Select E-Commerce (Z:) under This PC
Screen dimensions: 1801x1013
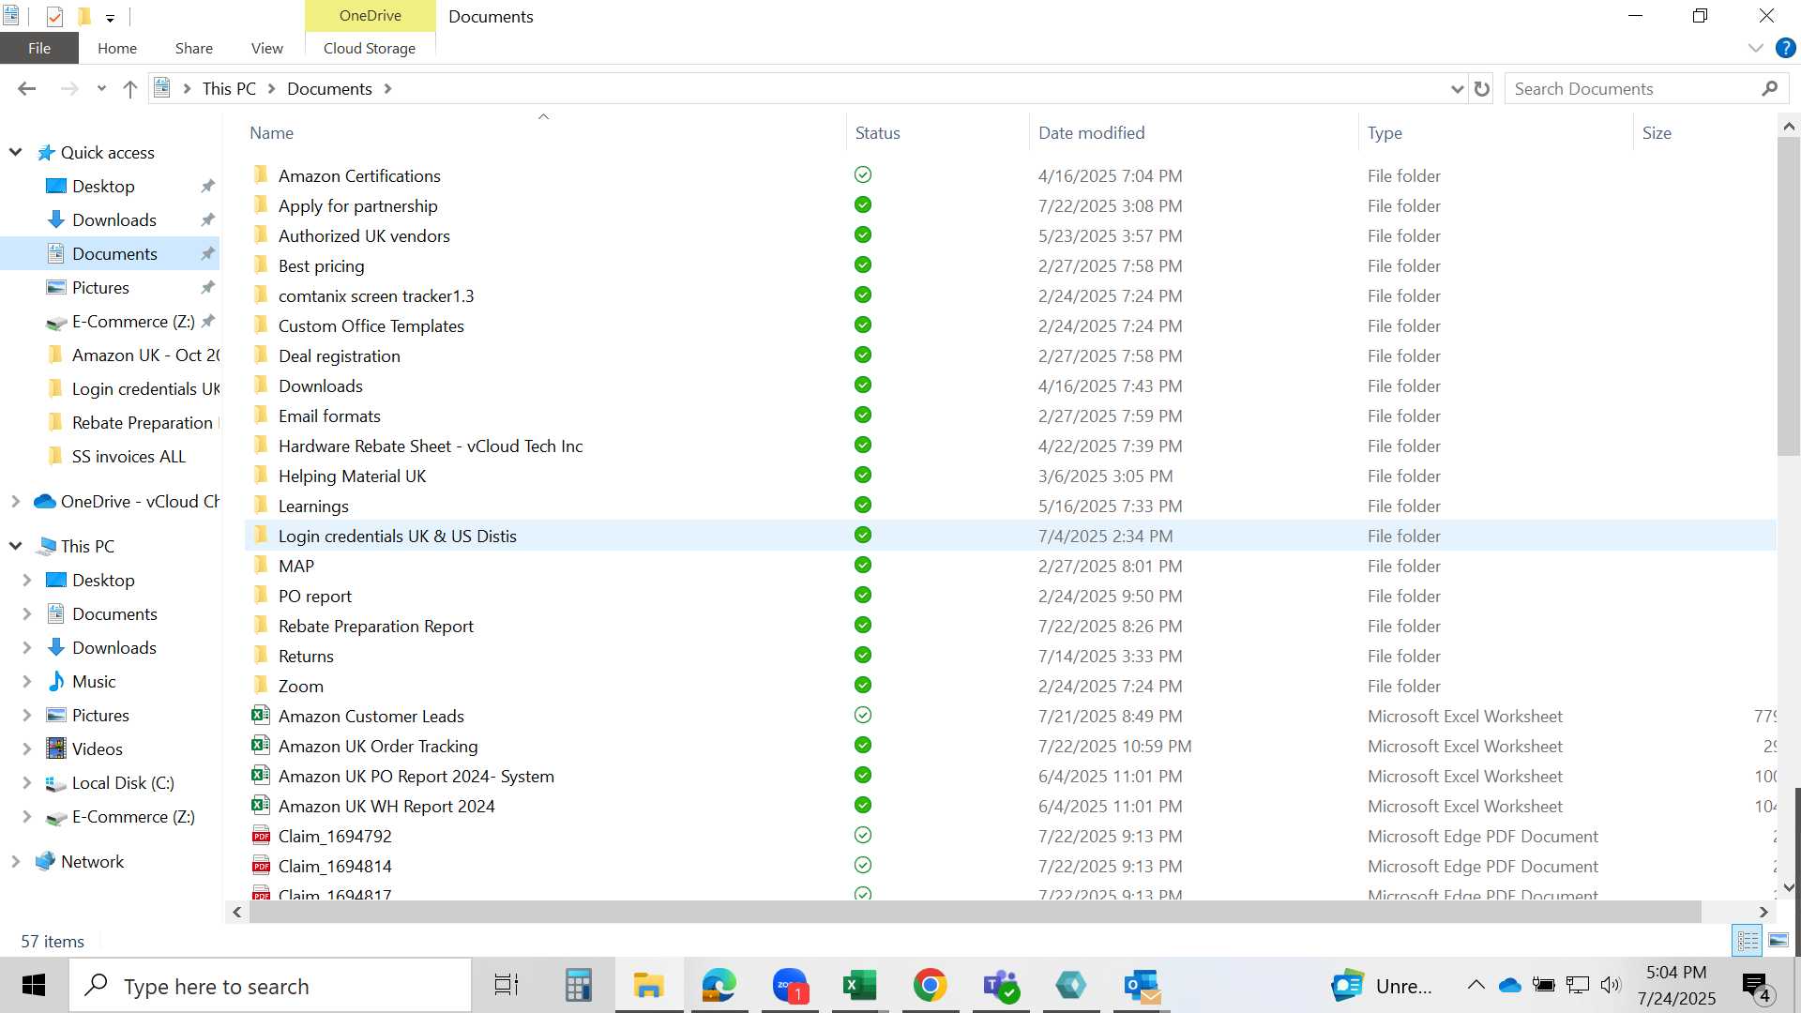tap(133, 816)
